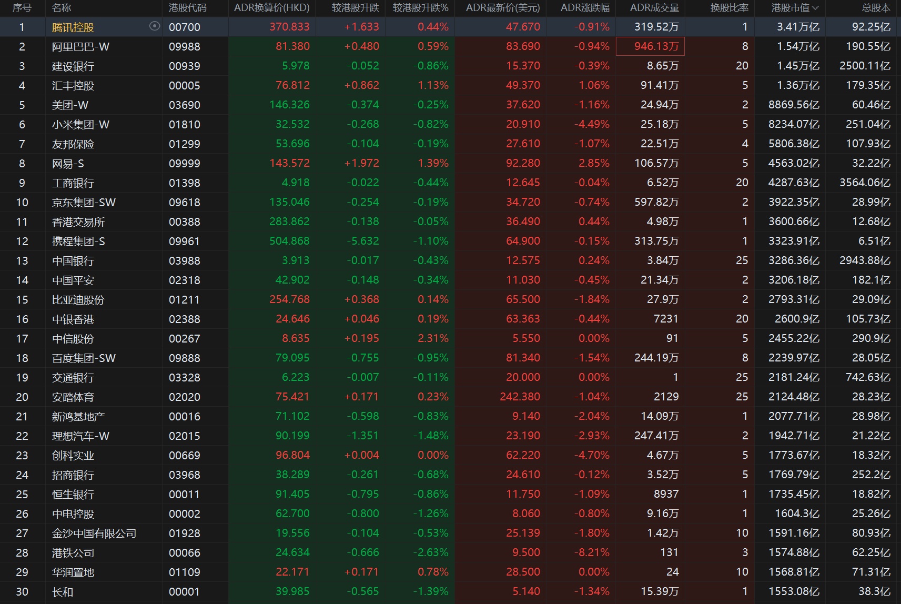Select the 理想汽车-W row

(x=80, y=436)
